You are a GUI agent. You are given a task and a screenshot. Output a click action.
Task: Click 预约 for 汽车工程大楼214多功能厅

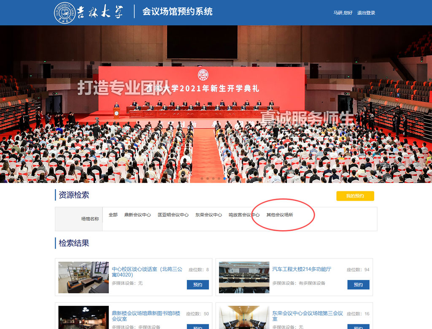tap(359, 285)
